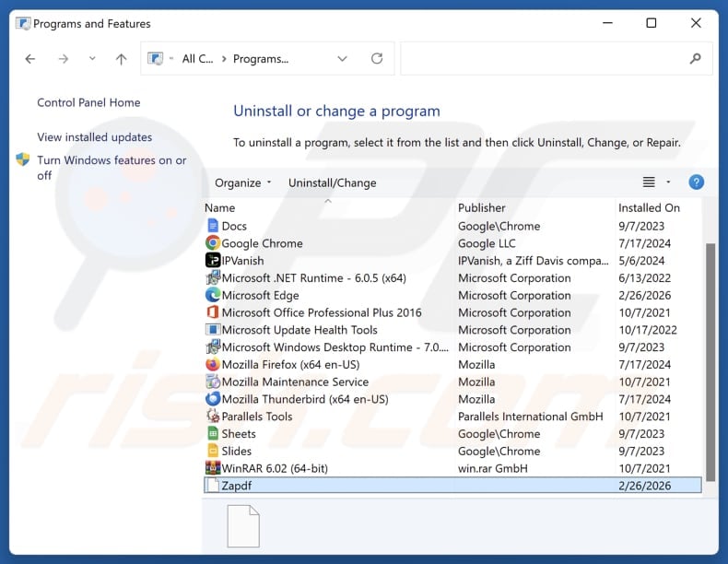Image resolution: width=728 pixels, height=564 pixels.
Task: Open Help with the question mark icon
Action: pos(696,182)
